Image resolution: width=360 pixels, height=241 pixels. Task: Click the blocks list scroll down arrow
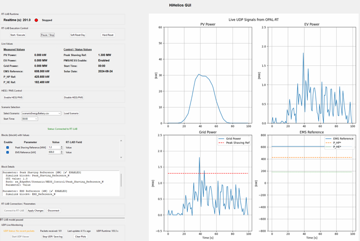[x=121, y=157]
